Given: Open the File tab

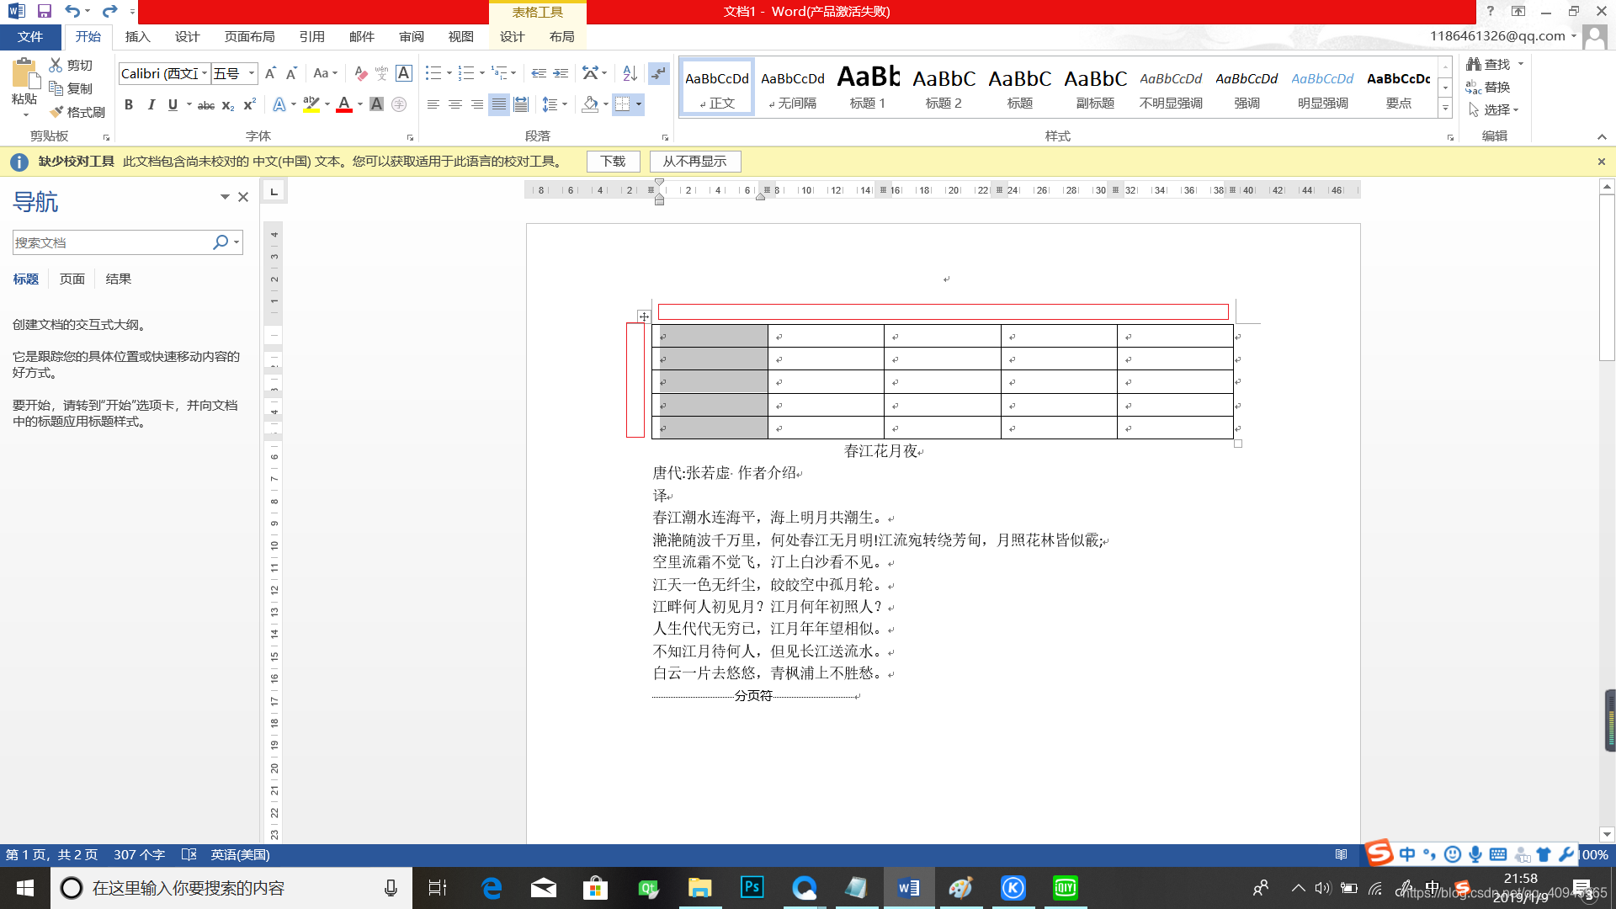Looking at the screenshot, I should (x=30, y=37).
